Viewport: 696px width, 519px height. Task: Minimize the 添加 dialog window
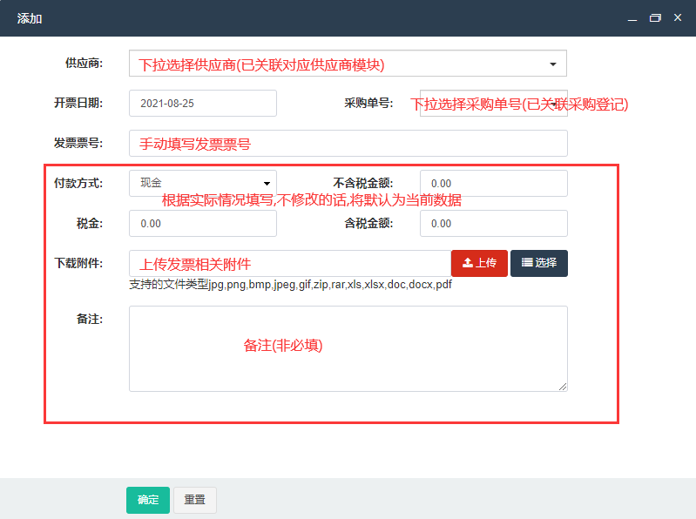632,18
